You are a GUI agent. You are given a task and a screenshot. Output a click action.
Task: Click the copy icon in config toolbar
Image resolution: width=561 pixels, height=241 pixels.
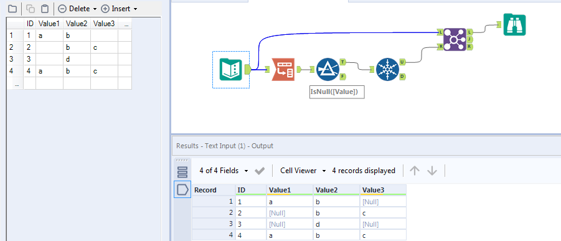point(31,8)
